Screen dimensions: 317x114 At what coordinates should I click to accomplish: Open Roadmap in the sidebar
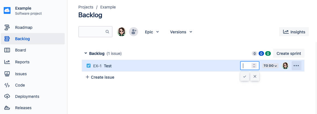(24, 27)
